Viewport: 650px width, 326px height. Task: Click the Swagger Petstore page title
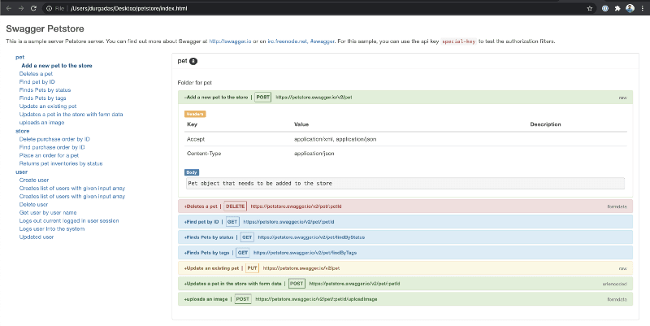[x=45, y=28]
